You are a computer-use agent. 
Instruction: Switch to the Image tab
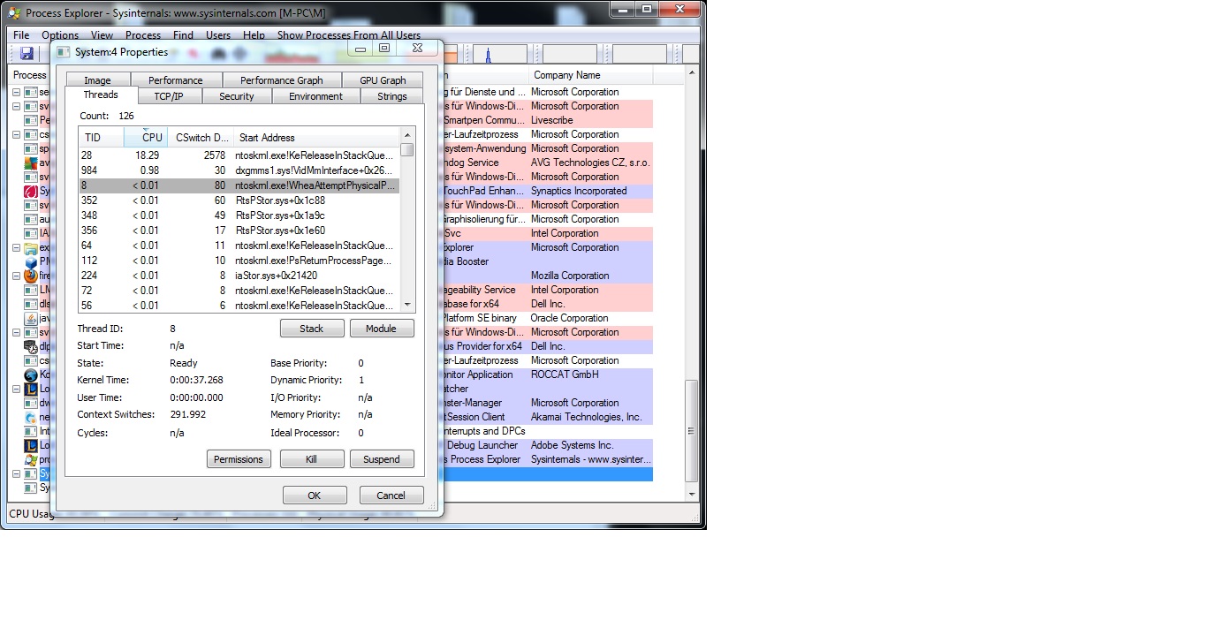(97, 80)
